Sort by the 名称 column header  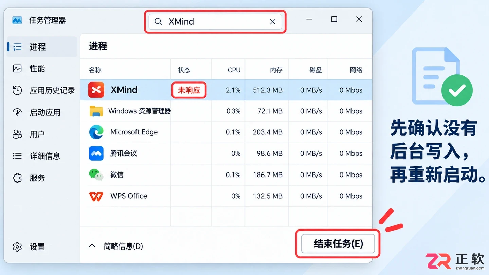point(95,70)
